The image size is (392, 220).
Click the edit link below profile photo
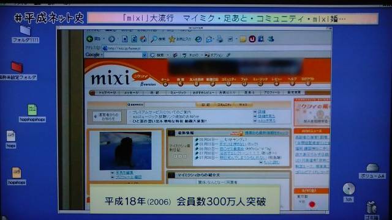(x=124, y=172)
